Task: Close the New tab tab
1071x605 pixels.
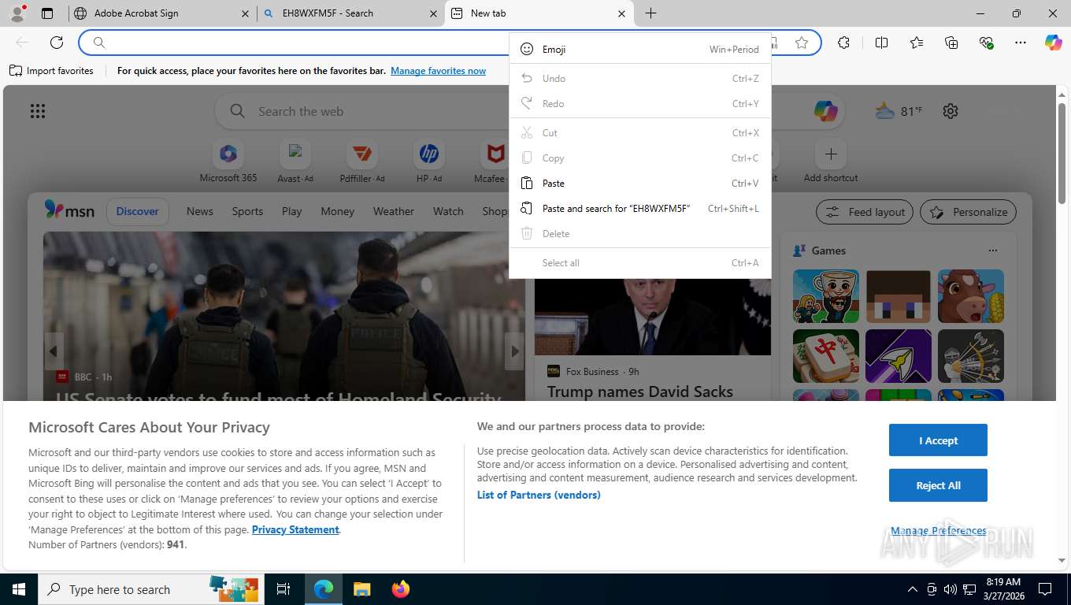Action: pos(621,13)
